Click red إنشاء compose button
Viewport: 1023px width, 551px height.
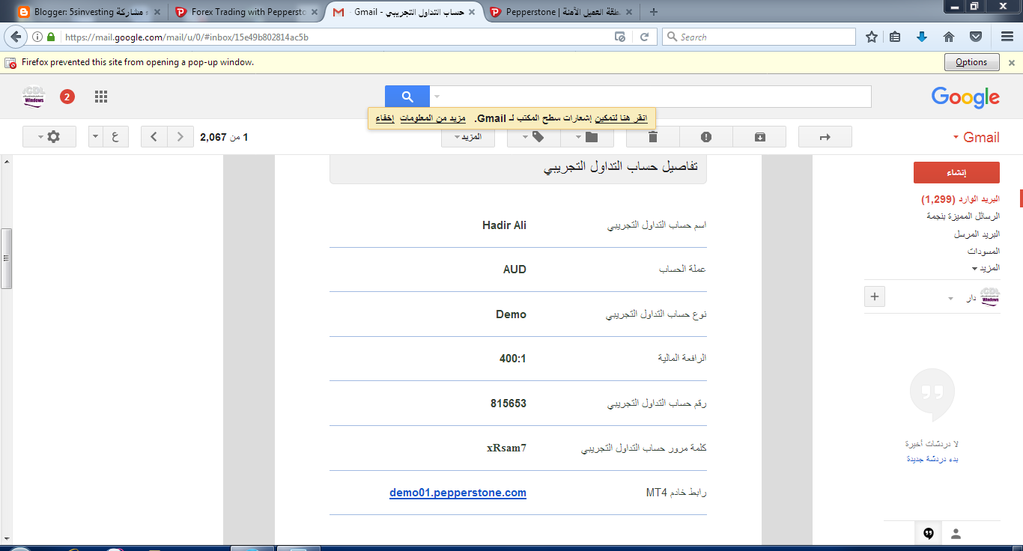pos(956,172)
